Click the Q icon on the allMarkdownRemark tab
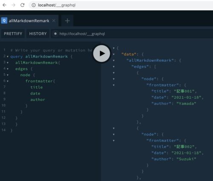This screenshot has width=213, height=181. 4,20
